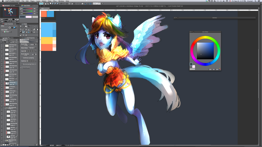Select the Blend (water drop) tool

point(37,29)
